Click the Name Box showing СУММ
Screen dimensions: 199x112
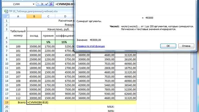(16, 4)
